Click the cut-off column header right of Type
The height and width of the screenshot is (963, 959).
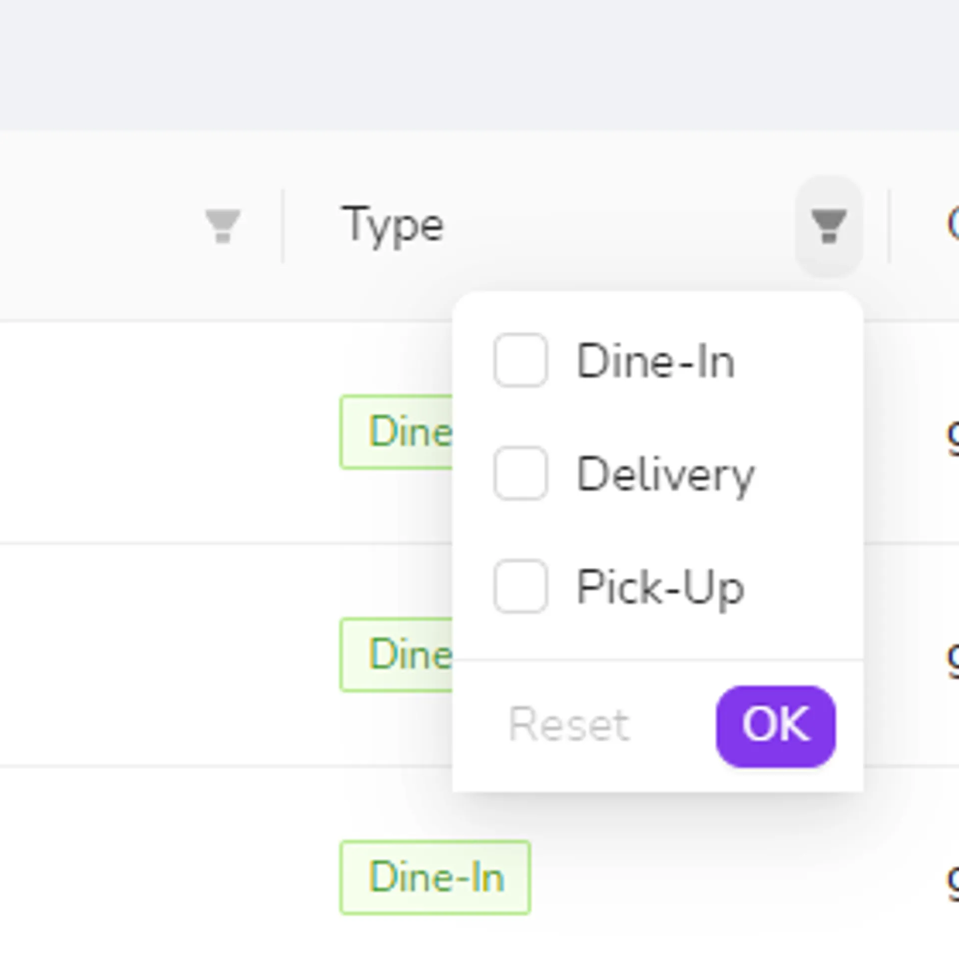coord(953,226)
